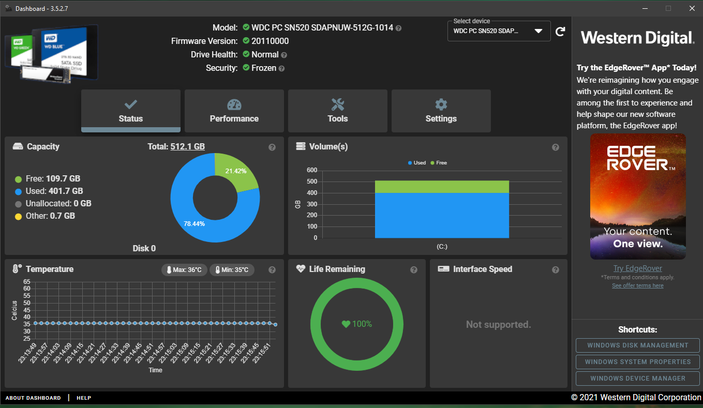703x408 pixels.
Task: Click the EdgeRover advertisement banner image
Action: click(638, 197)
